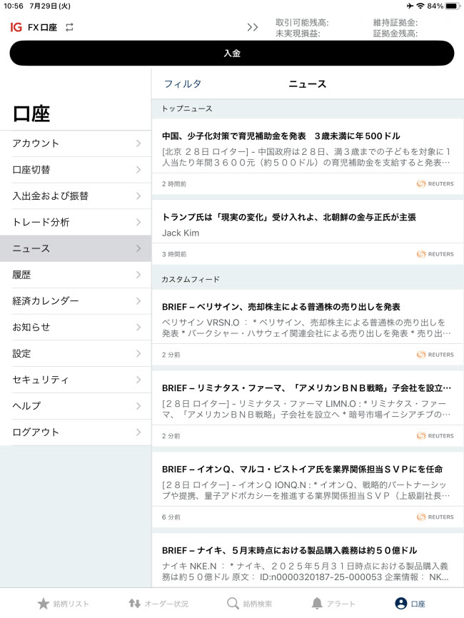Tap battery indicator in status bar
This screenshot has width=464, height=618.
[x=453, y=6]
